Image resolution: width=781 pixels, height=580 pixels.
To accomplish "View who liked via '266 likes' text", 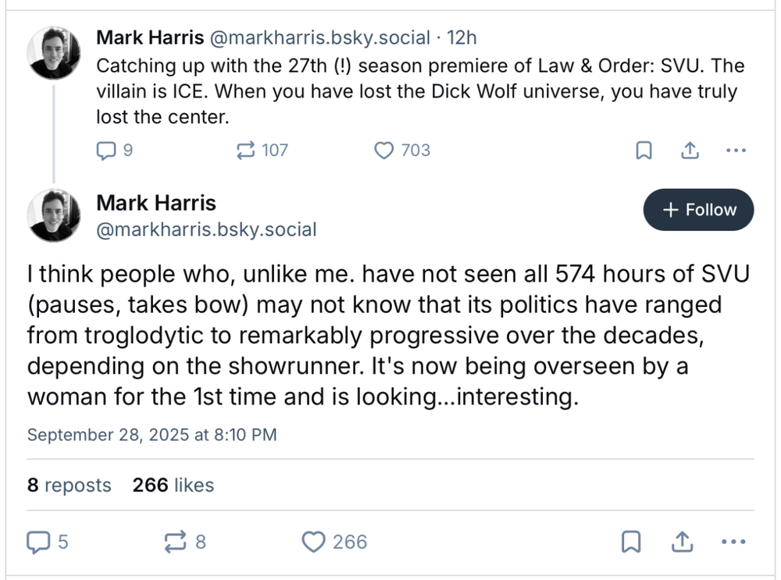I will coord(173,485).
